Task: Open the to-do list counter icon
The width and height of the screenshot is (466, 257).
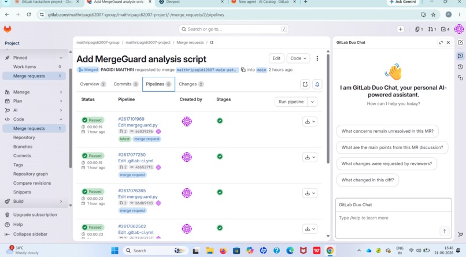Action: coord(445,29)
